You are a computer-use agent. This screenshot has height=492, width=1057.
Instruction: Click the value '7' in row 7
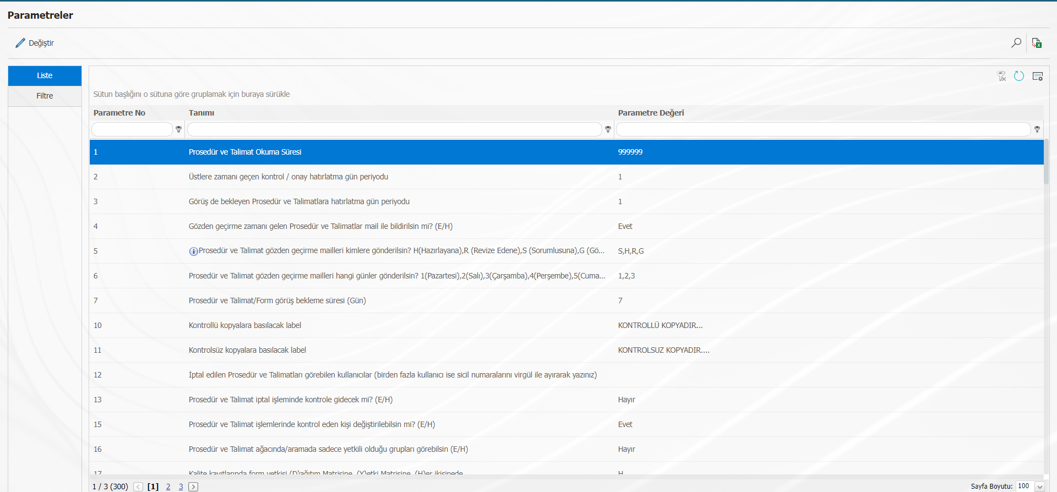pos(620,300)
